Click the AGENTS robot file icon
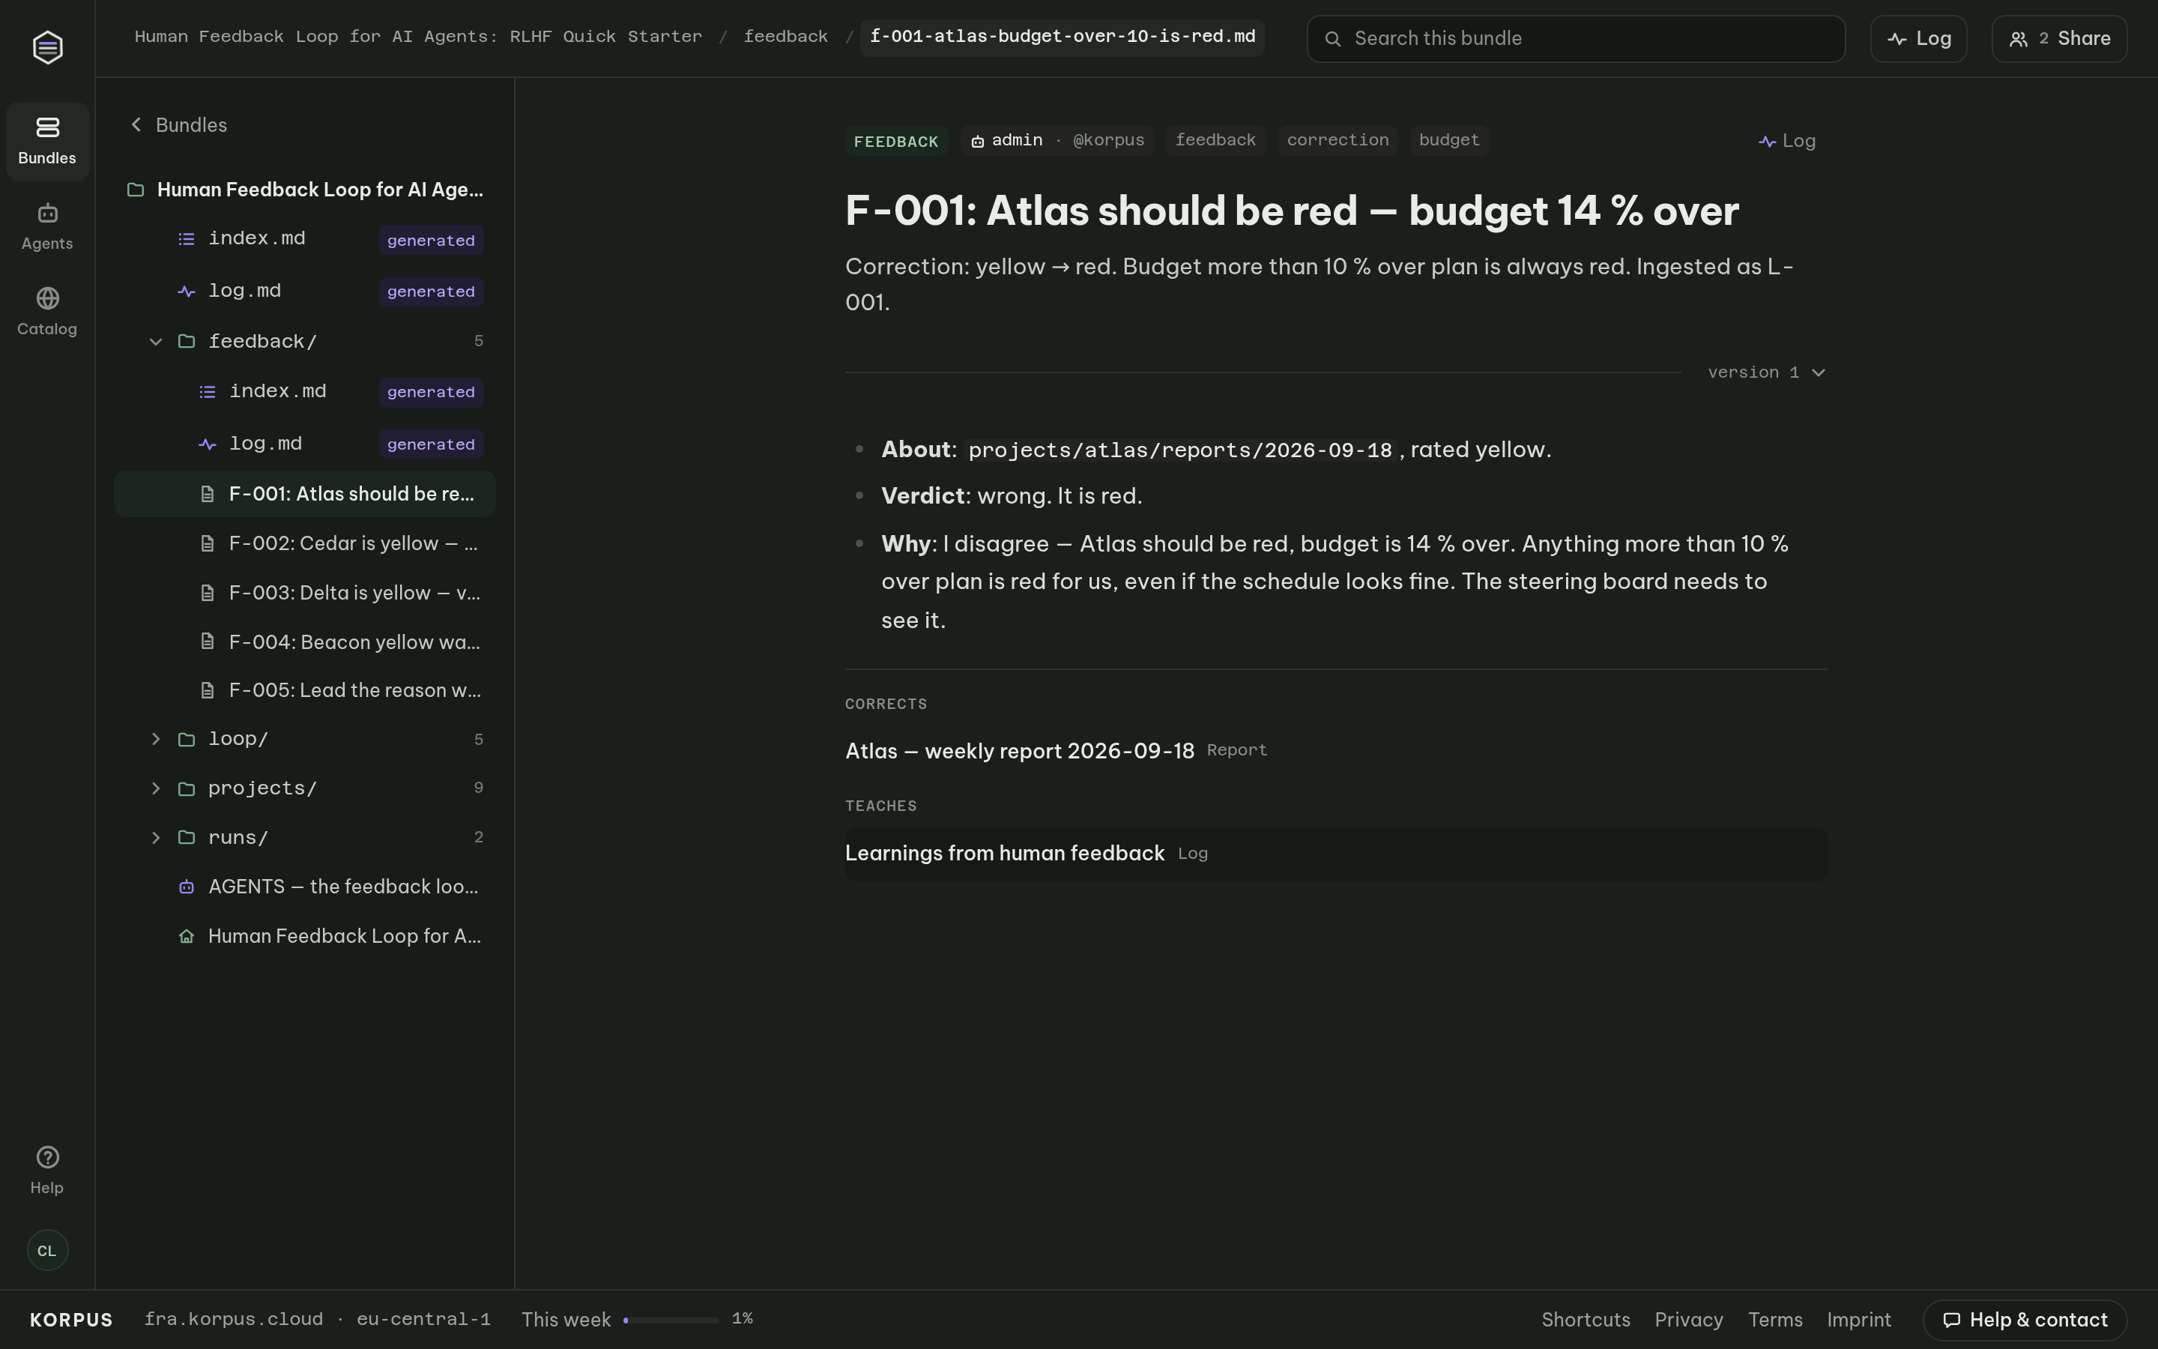 pyautogui.click(x=187, y=887)
